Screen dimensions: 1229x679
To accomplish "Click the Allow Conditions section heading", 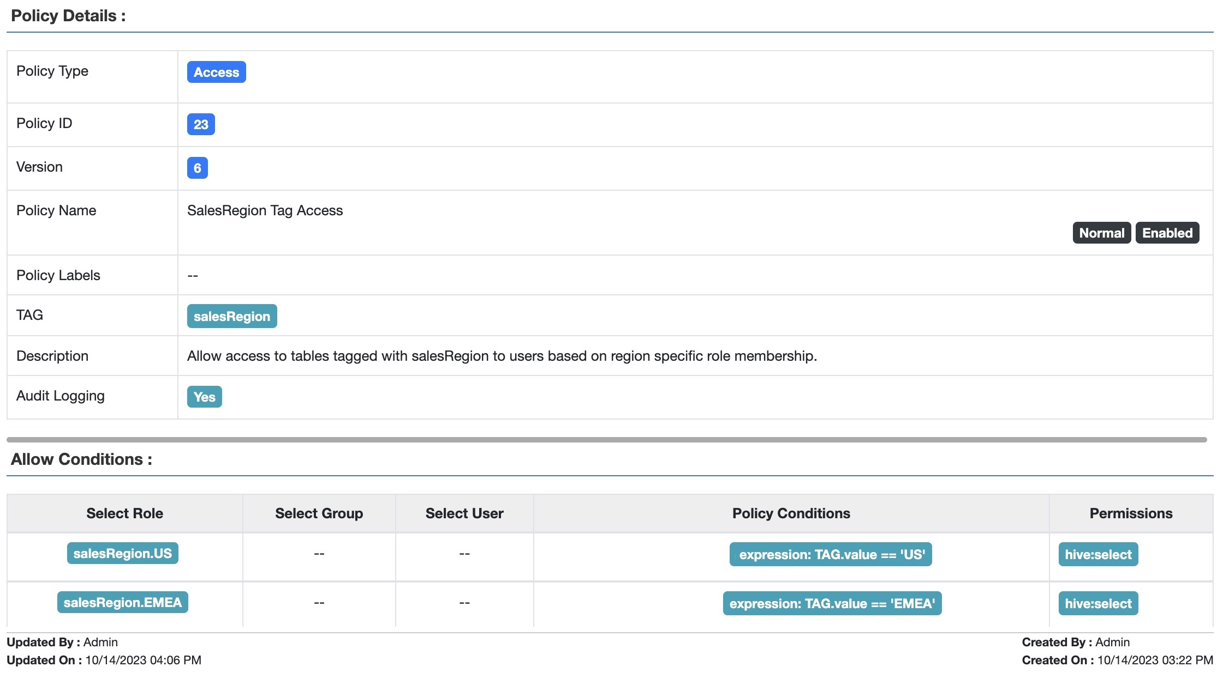I will [81, 459].
